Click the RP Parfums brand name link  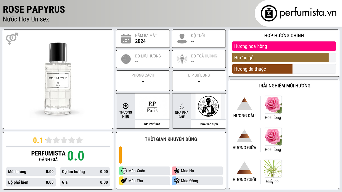click(x=152, y=124)
